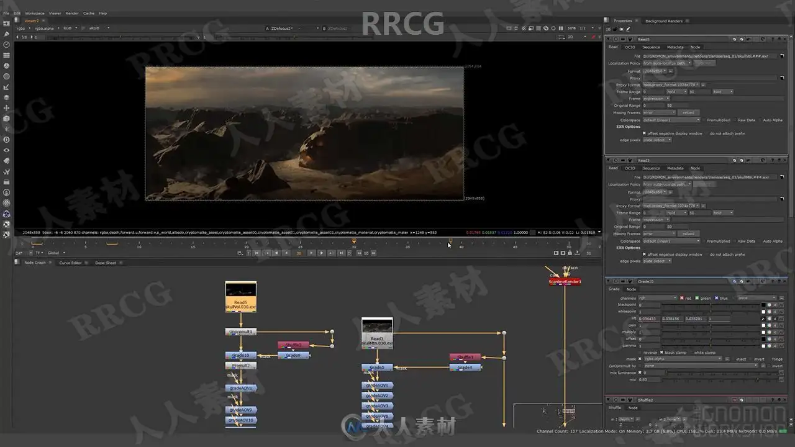795x447 pixels.
Task: Click the Read3 skullMtn thumbnail node
Action: [x=377, y=333]
